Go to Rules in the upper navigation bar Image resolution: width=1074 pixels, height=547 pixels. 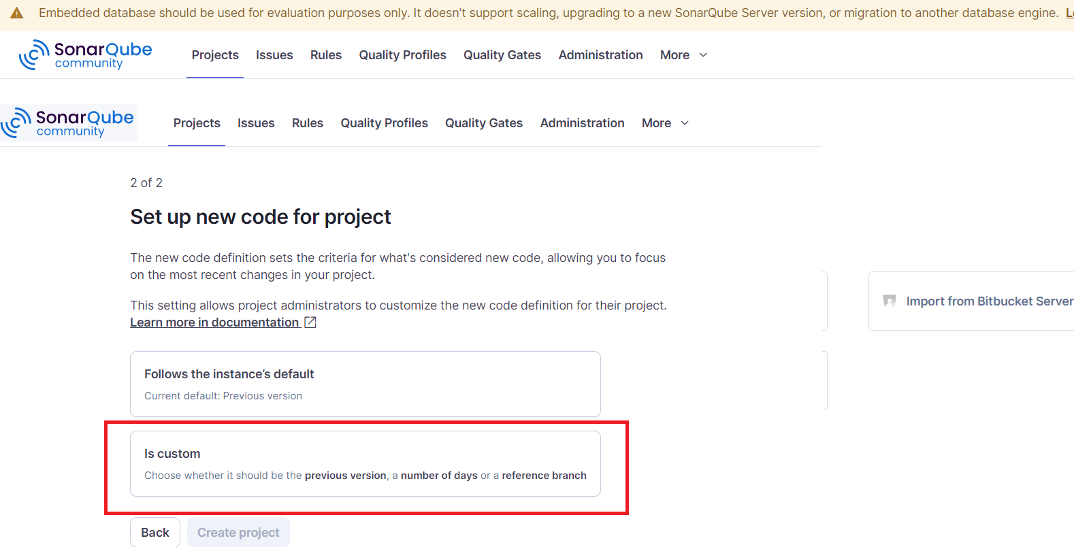tap(326, 55)
